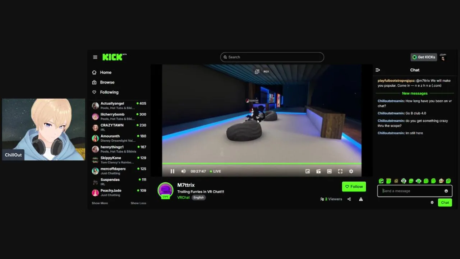Screen dimensions: 460x259
Task: Insert the sixth emote in the row
Action: pos(418,181)
